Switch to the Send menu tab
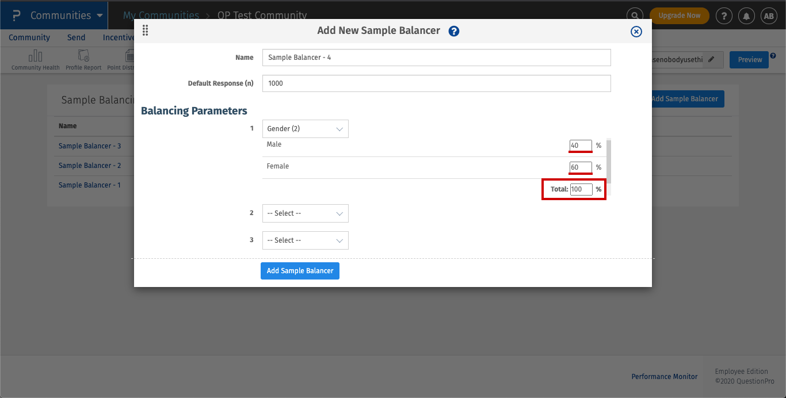 (76, 37)
